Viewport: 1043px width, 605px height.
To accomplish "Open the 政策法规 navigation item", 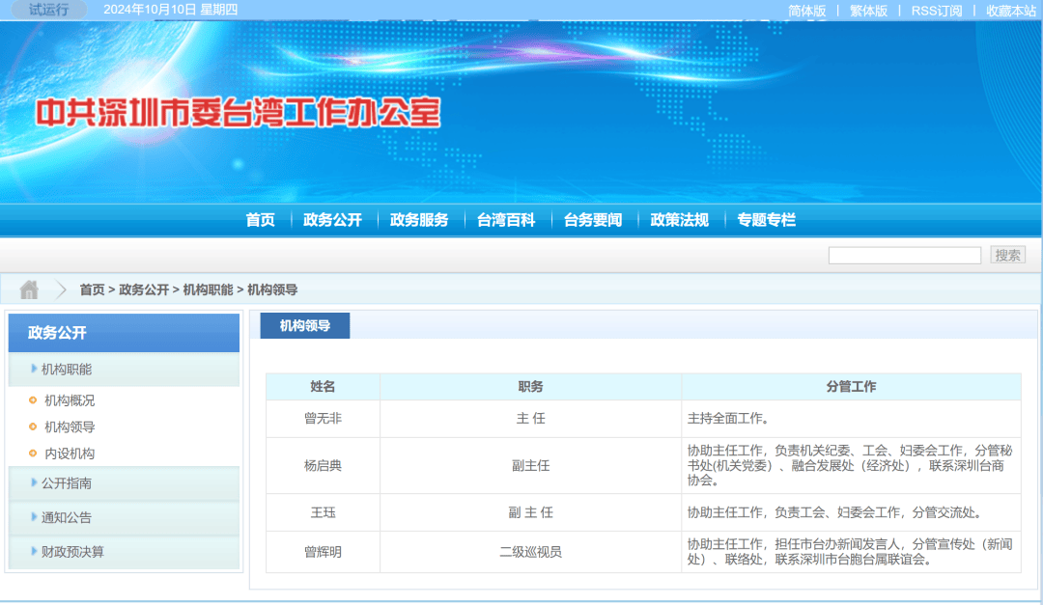I will 679,220.
